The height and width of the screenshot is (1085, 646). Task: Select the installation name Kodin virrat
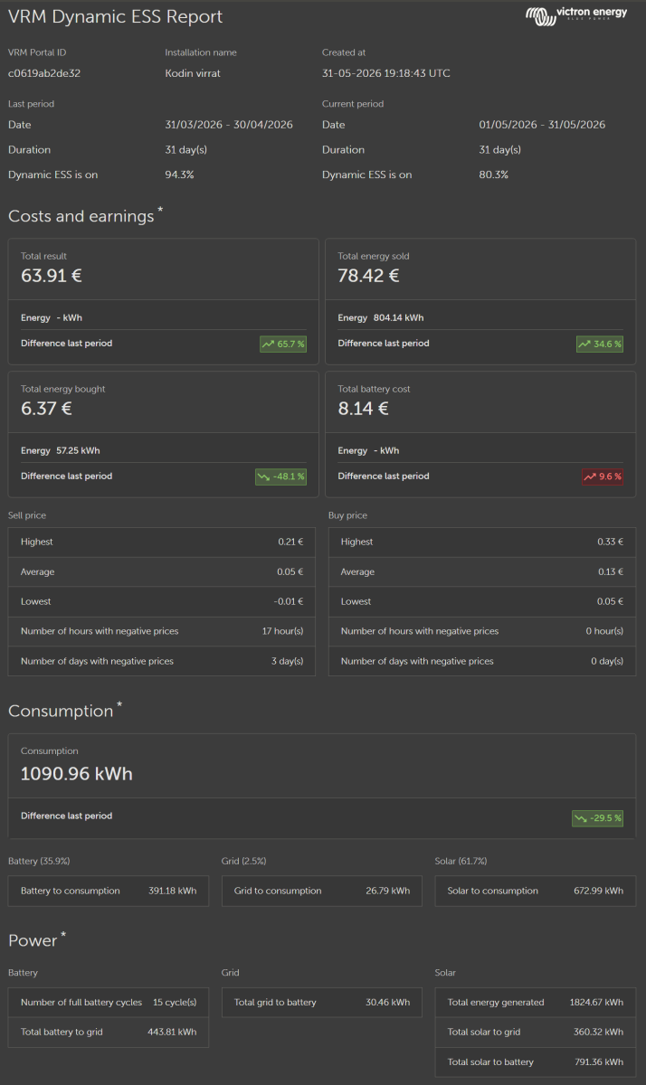[x=193, y=73]
